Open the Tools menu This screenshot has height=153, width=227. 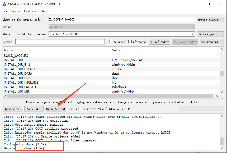(x=16, y=11)
